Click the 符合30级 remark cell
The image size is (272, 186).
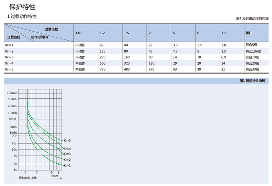tap(252, 69)
